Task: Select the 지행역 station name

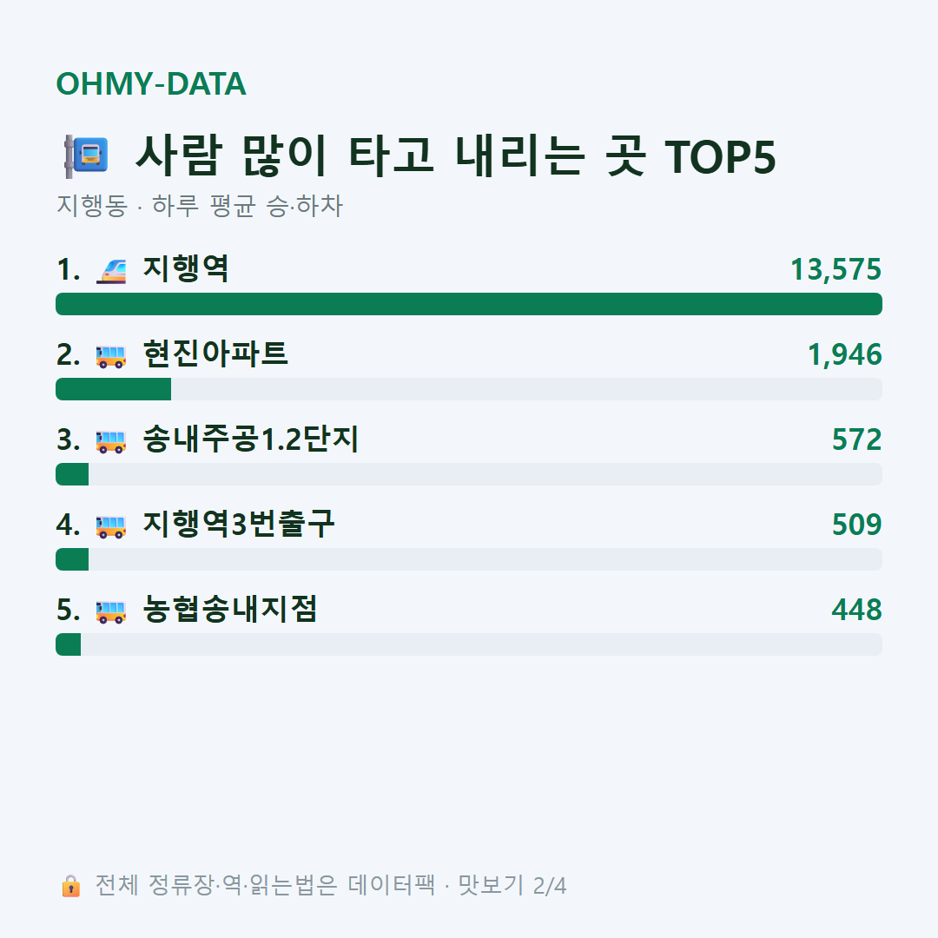Action: pyautogui.click(x=186, y=268)
